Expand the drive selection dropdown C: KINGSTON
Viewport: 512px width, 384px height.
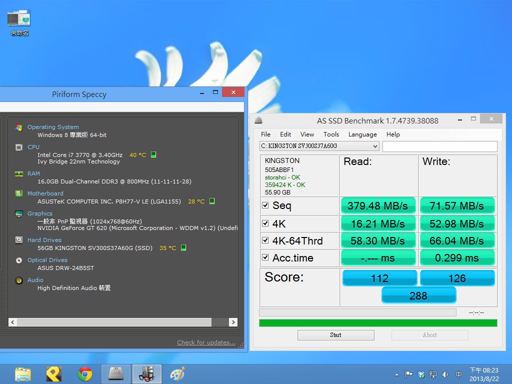pyautogui.click(x=319, y=146)
